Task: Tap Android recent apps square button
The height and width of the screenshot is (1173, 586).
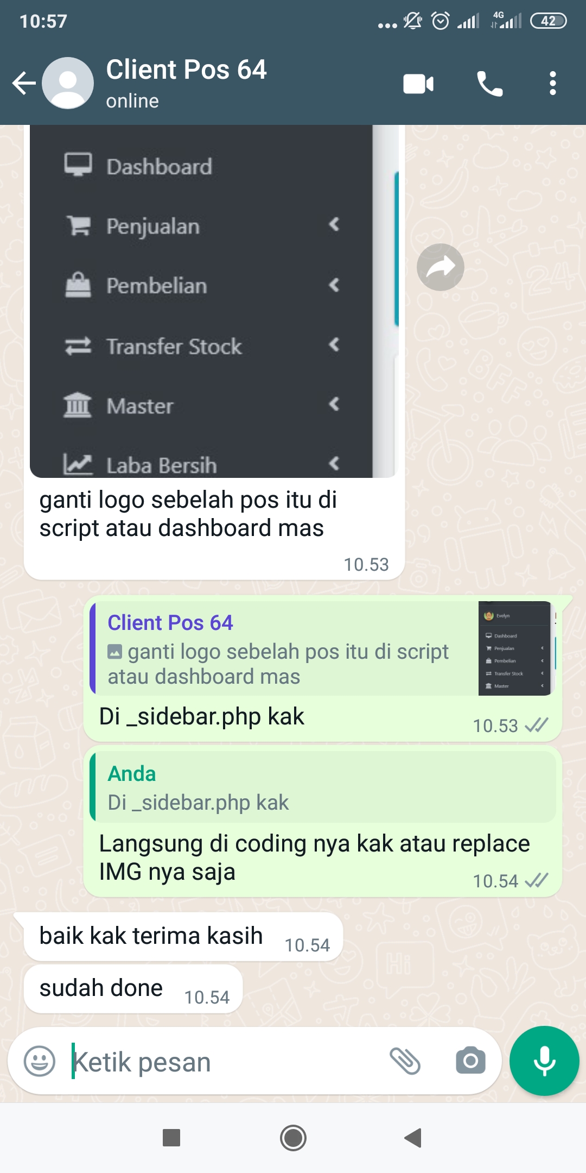Action: [x=171, y=1138]
